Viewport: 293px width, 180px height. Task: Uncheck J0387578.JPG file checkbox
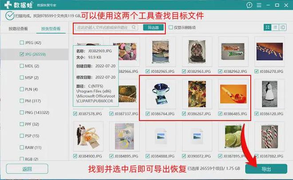point(75,113)
